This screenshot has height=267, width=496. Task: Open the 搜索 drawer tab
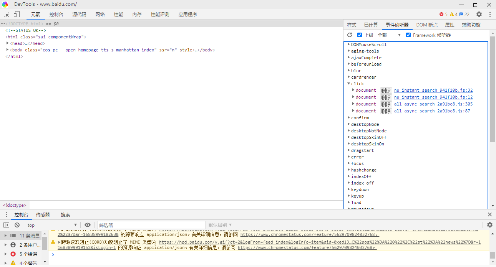coord(65,214)
